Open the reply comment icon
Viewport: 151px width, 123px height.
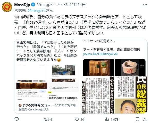pyautogui.click(x=16, y=119)
